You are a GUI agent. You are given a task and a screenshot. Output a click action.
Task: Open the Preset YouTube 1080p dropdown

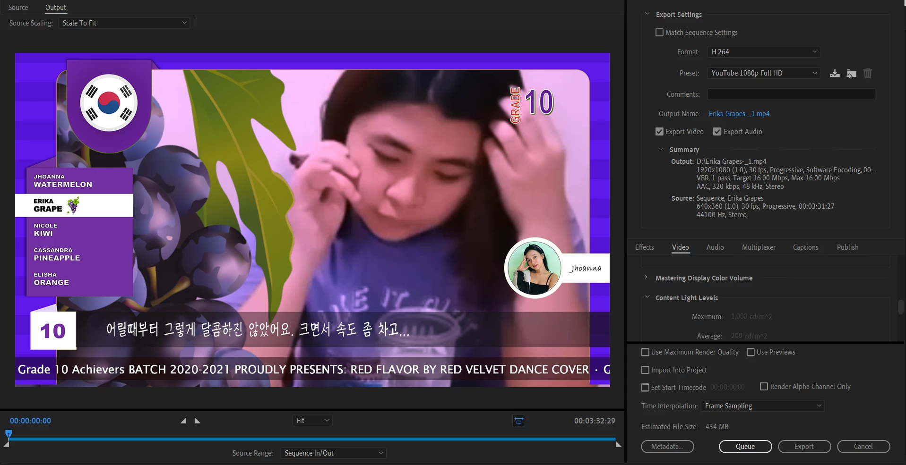pyautogui.click(x=763, y=73)
